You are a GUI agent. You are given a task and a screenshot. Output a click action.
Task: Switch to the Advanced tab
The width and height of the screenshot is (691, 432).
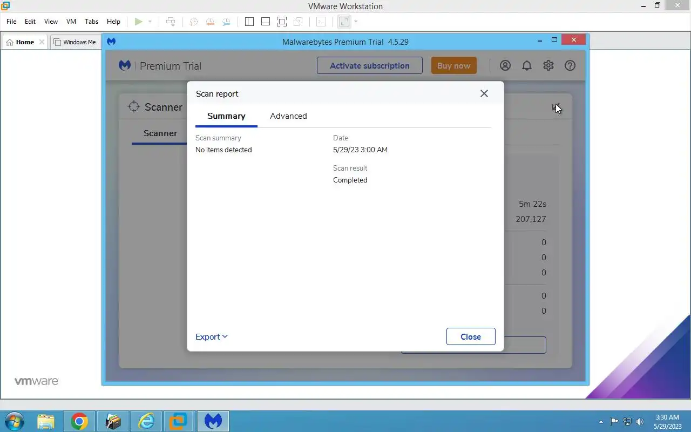[x=288, y=116]
